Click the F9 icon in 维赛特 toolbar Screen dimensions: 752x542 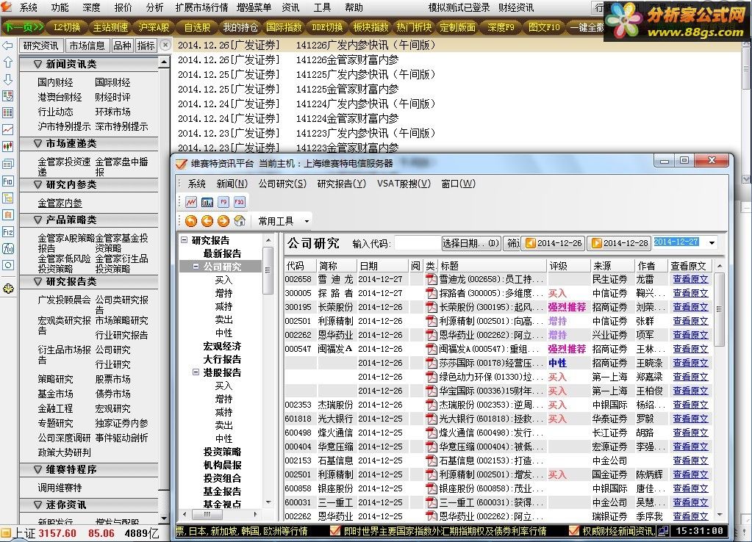223,202
